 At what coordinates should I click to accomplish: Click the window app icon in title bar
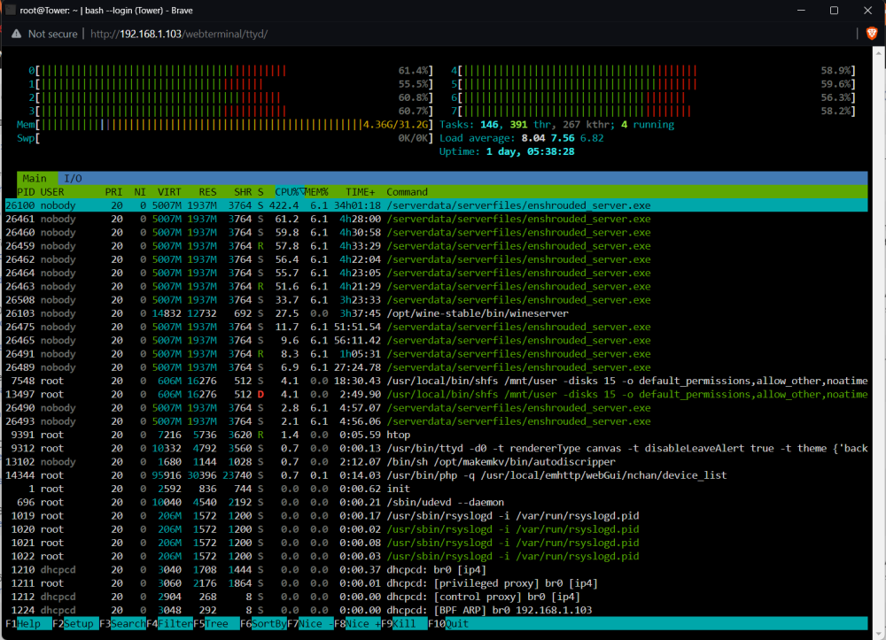[10, 10]
